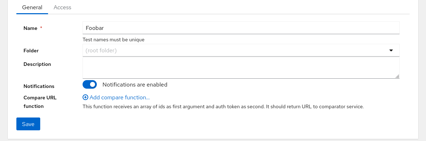The image size is (426, 141).
Task: Click the Name field label
Action: pos(31,28)
